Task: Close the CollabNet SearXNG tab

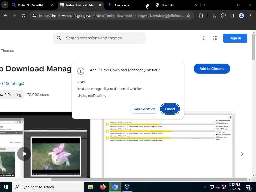Action: (x=52, y=5)
